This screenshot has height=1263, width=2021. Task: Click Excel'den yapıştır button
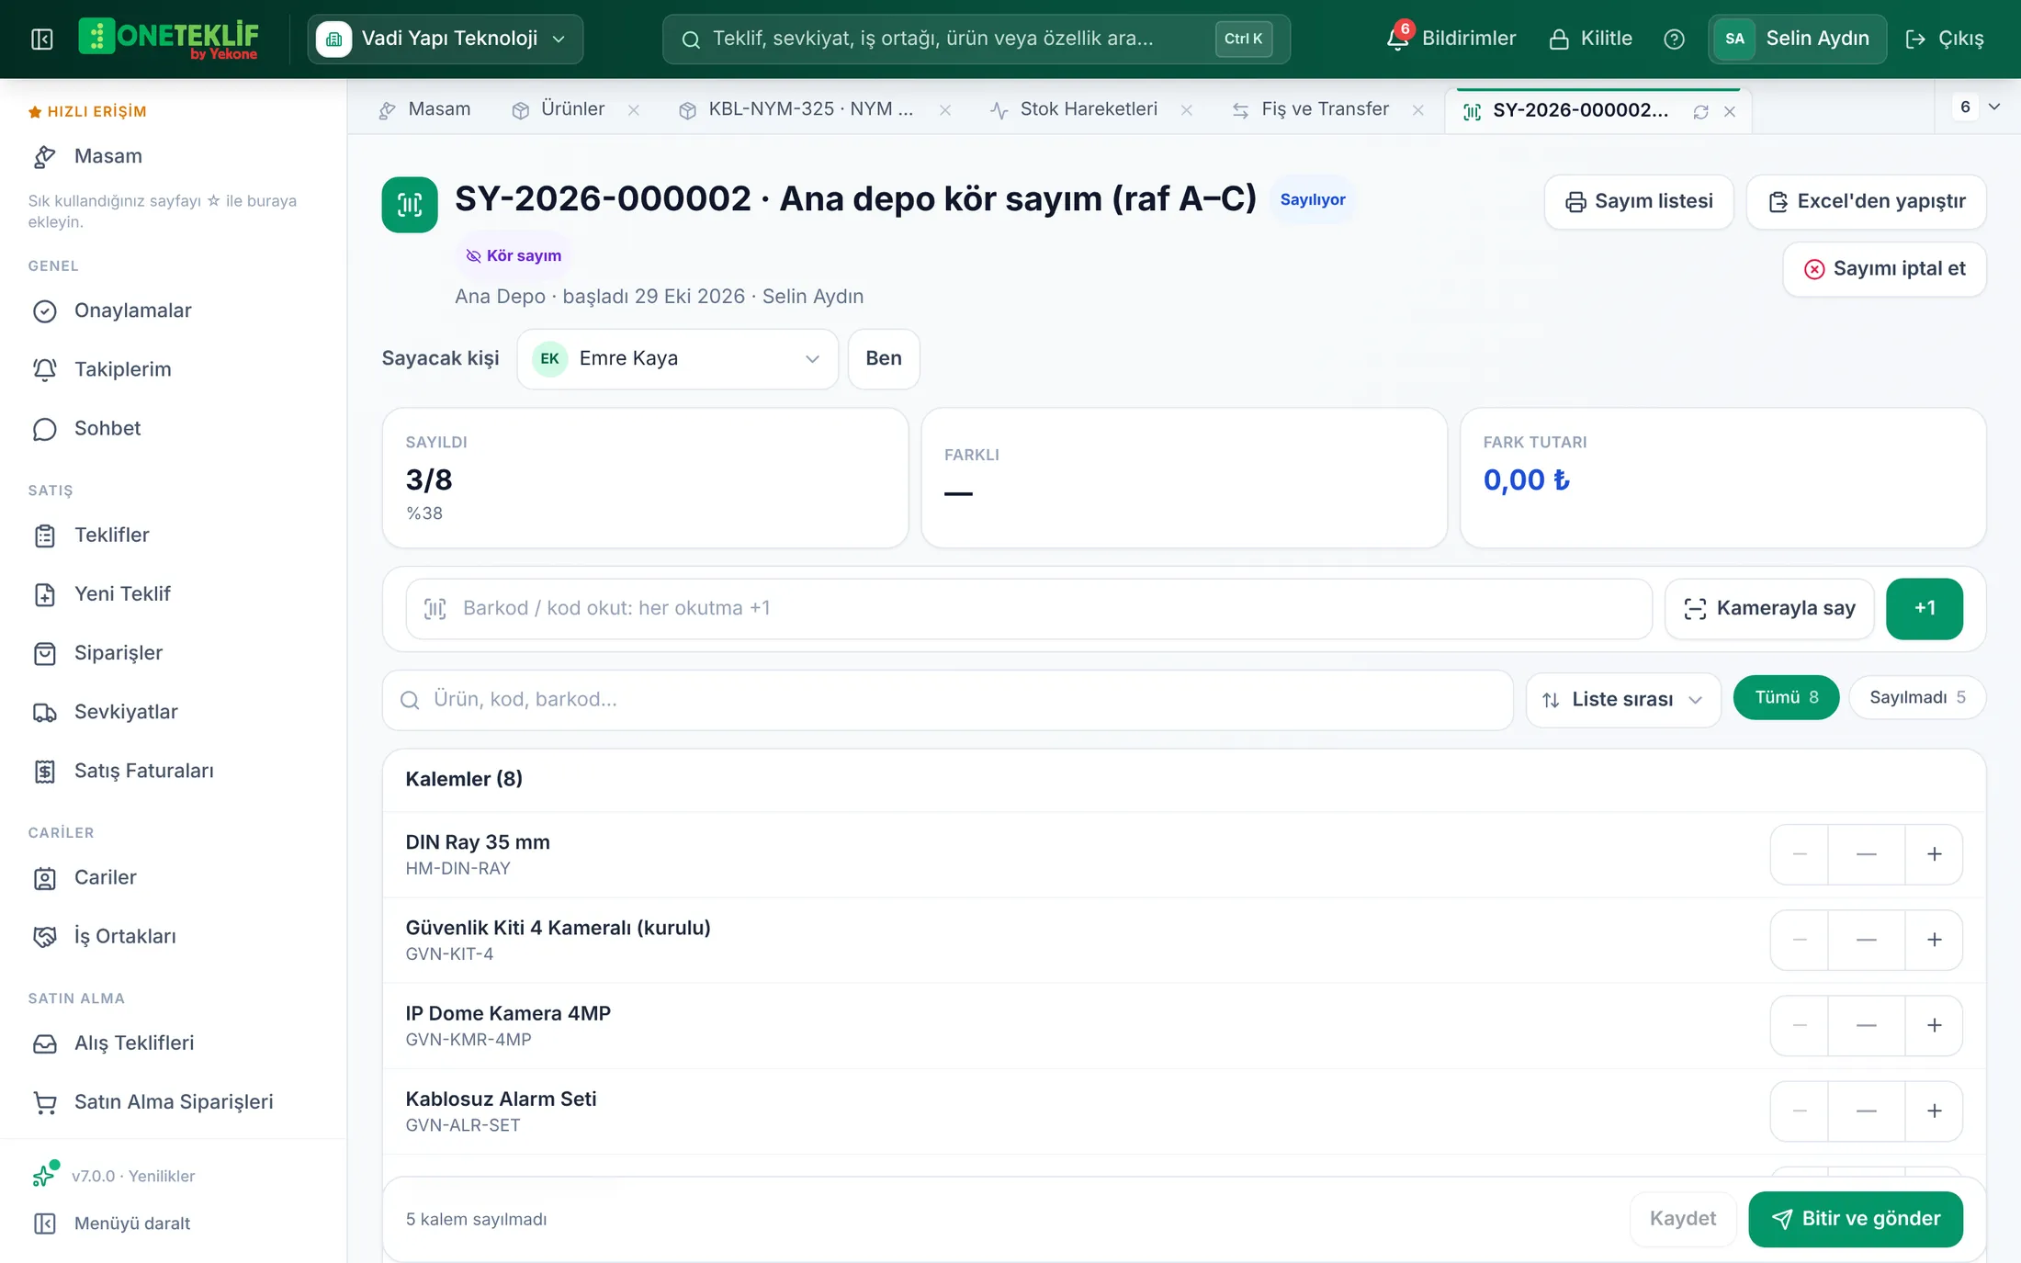[x=1866, y=202]
